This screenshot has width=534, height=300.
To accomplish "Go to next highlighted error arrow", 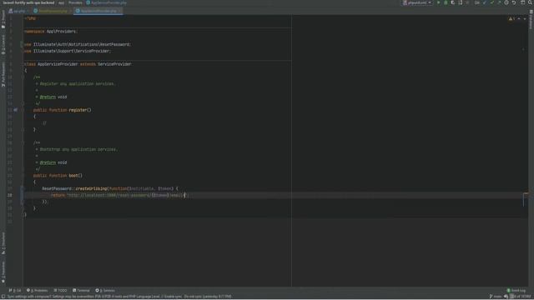I will pyautogui.click(x=525, y=18).
